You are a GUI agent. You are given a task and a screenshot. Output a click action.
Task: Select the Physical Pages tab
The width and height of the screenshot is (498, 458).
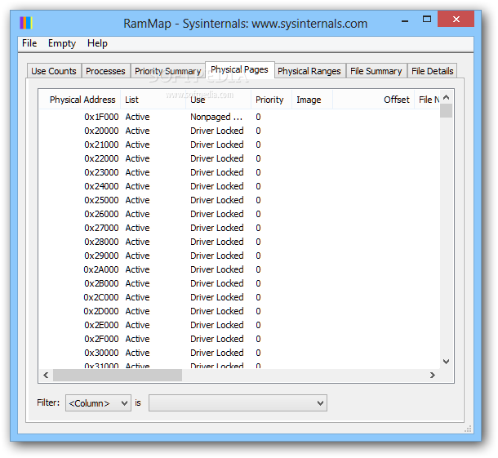tap(240, 69)
